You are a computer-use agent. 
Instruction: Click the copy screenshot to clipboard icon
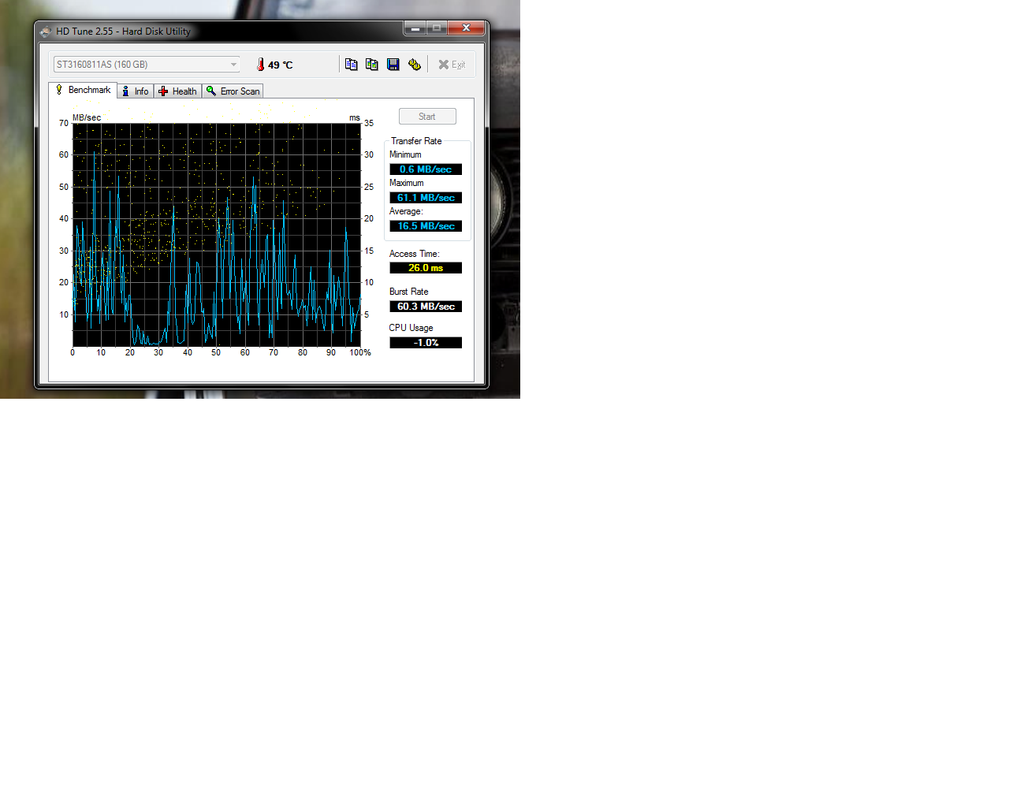pos(372,65)
